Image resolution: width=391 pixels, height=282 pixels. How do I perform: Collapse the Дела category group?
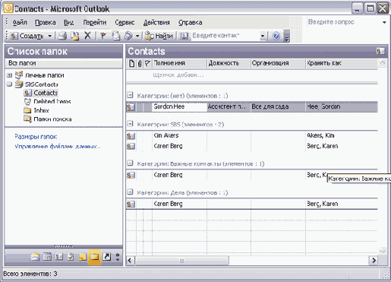click(x=130, y=192)
